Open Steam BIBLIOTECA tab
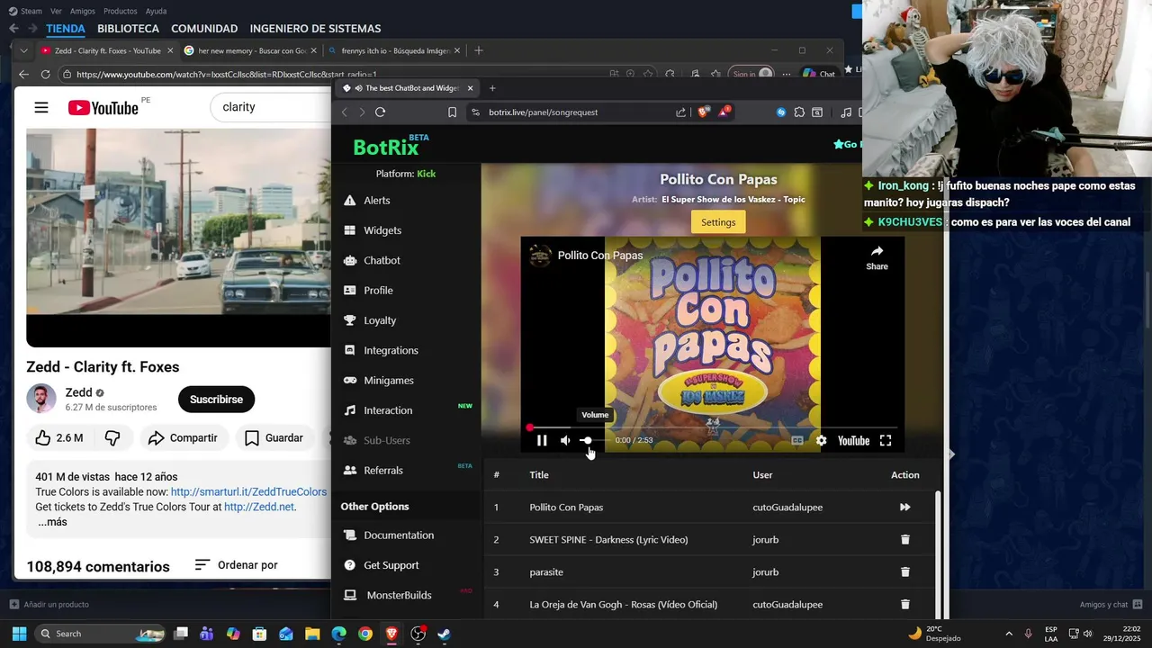1152x648 pixels. pyautogui.click(x=128, y=29)
